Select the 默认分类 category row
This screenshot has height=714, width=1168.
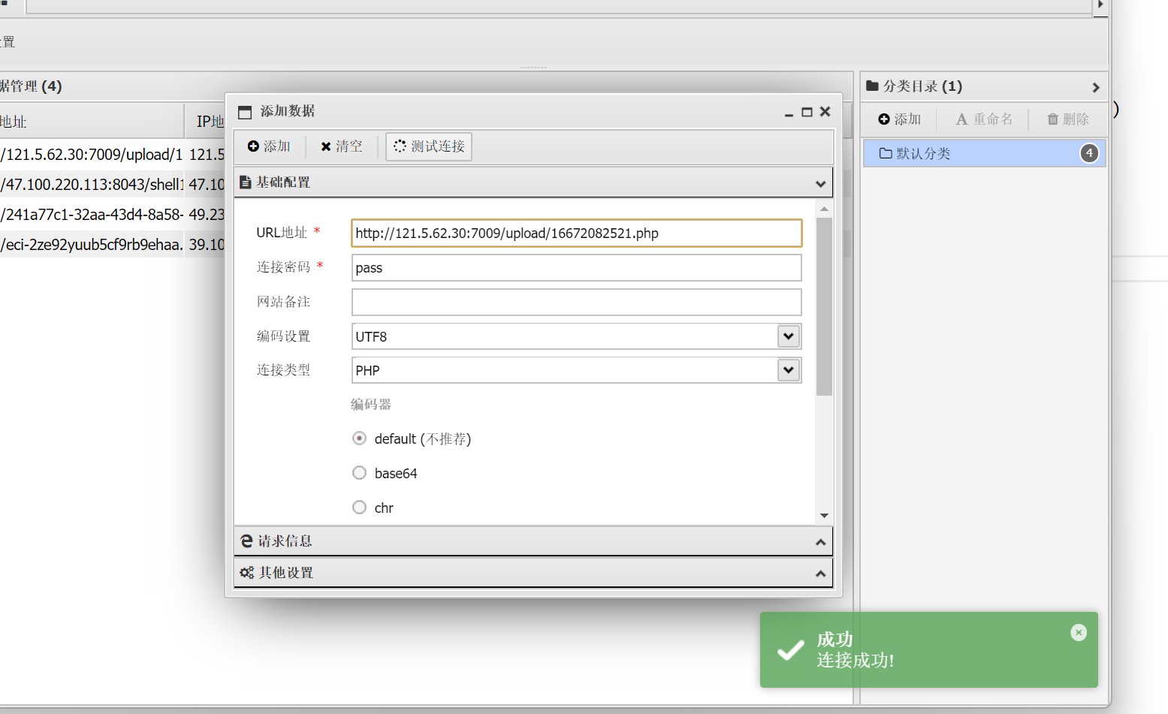984,154
